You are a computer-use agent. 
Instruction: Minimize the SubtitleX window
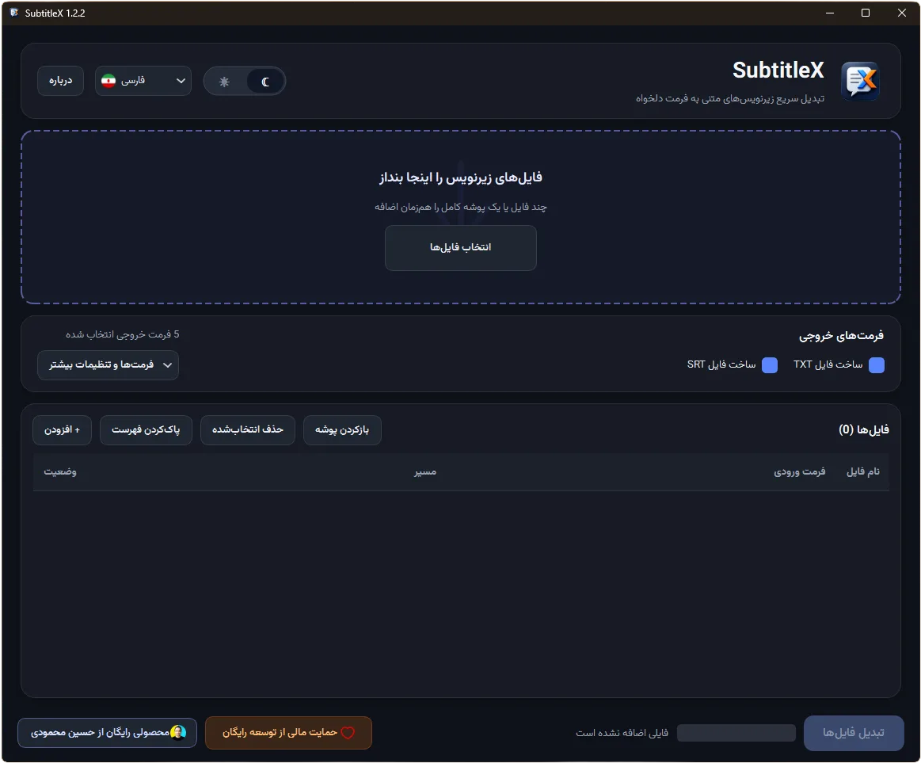tap(829, 13)
